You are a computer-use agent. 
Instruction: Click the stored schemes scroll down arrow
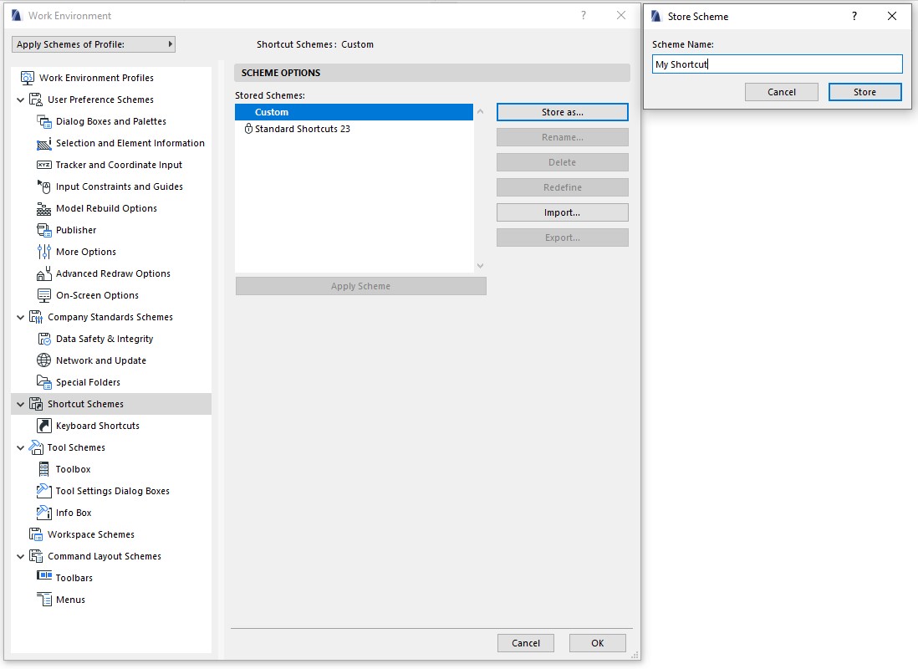click(x=480, y=265)
